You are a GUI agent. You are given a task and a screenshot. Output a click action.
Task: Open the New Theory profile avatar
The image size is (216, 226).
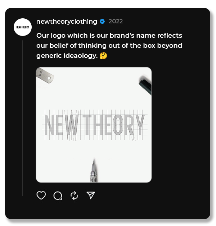[23, 27]
